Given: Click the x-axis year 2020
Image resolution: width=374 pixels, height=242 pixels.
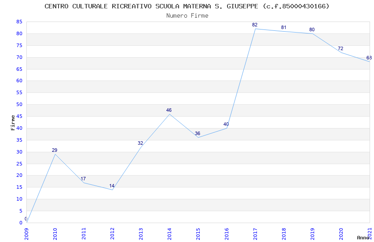Looking at the screenshot, I should [341, 234].
